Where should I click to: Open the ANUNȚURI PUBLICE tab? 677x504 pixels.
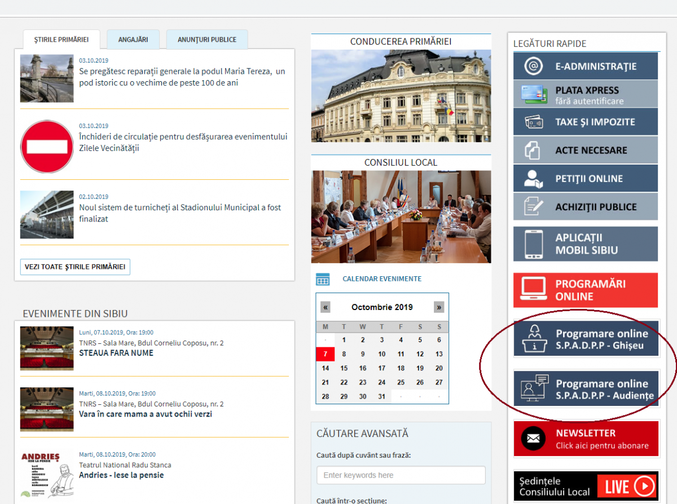pos(206,39)
